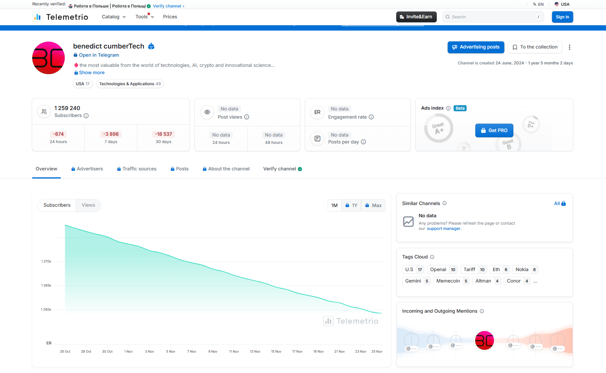The width and height of the screenshot is (606, 373).
Task: Click the Tags Cloud info icon
Action: tap(432, 257)
